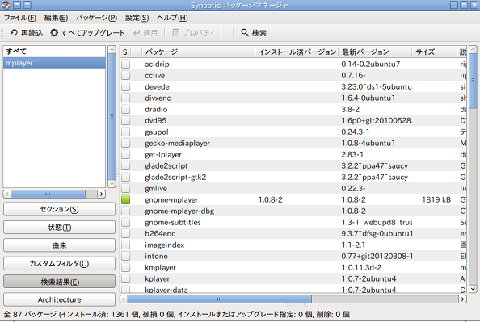Toggle the status checkbox for divxenc

(x=125, y=98)
